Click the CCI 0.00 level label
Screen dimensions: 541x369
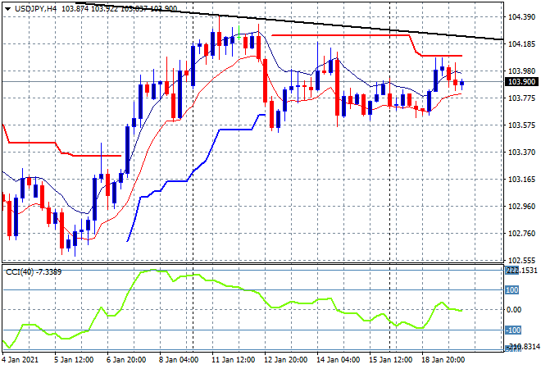coord(514,310)
